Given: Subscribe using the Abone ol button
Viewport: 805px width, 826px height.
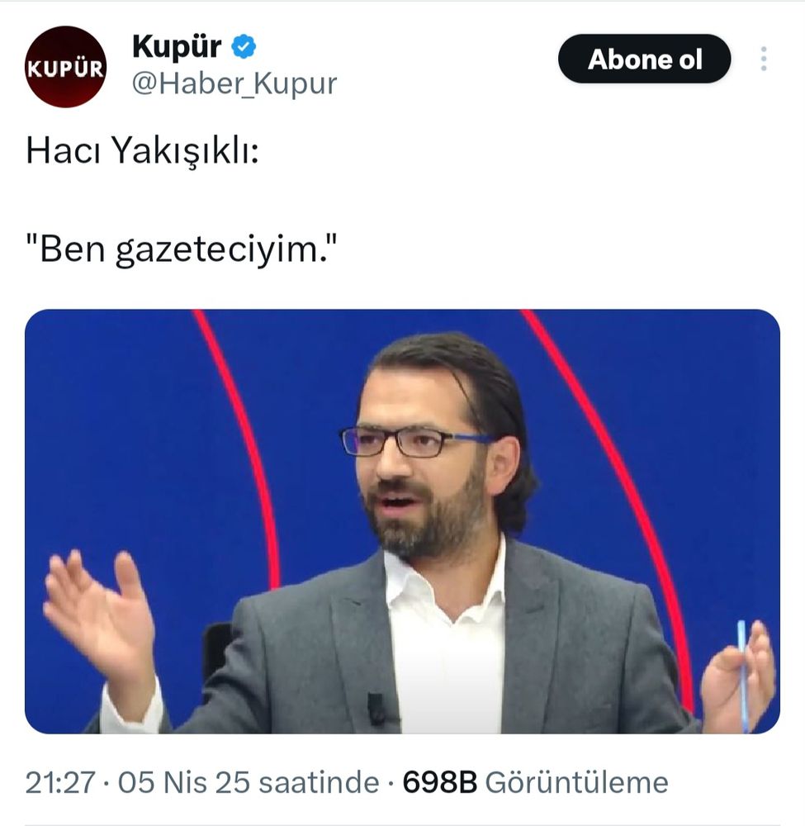Looking at the screenshot, I should coord(645,59).
